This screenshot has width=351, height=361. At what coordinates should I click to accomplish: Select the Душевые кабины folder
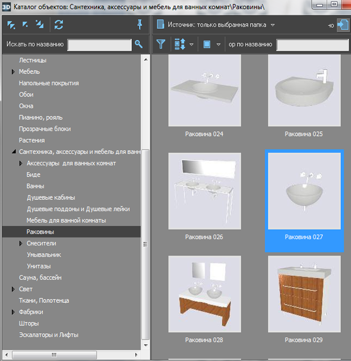coord(51,197)
